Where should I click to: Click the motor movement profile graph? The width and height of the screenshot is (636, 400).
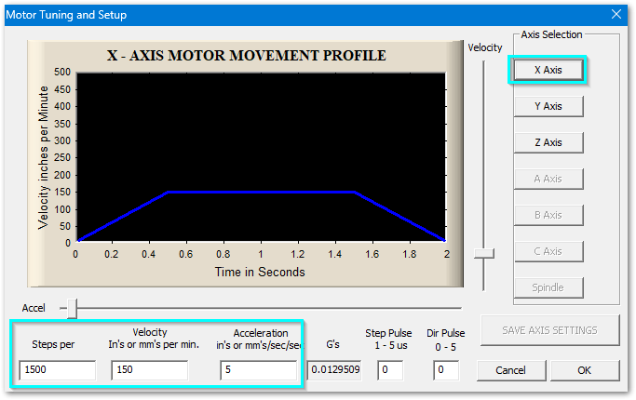click(261, 155)
